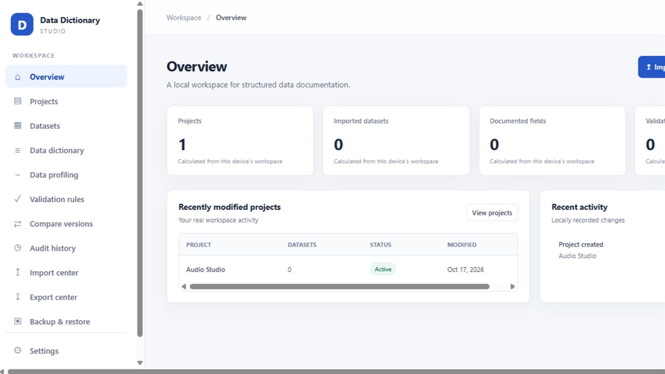
Task: Click the sidebar scrollbar down arrow
Action: pos(140,363)
